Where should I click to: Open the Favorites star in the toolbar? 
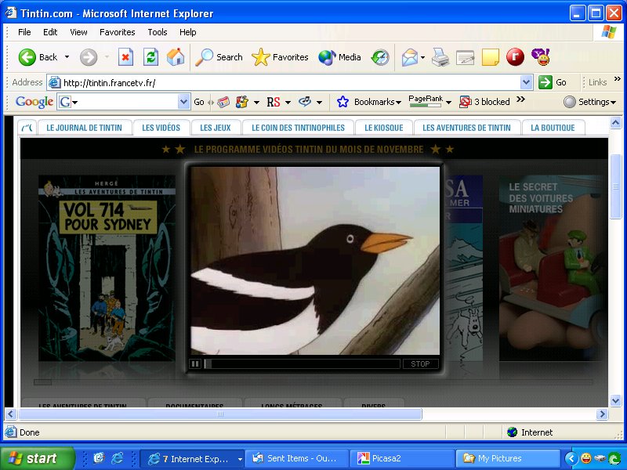tap(280, 57)
